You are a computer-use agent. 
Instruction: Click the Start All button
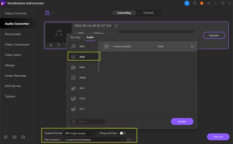click(218, 137)
